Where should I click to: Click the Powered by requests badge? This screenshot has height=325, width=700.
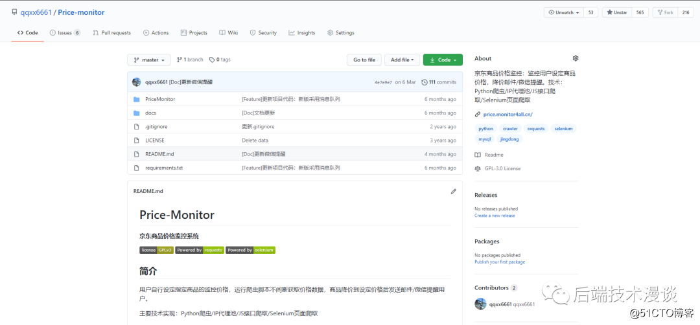pyautogui.click(x=200, y=250)
